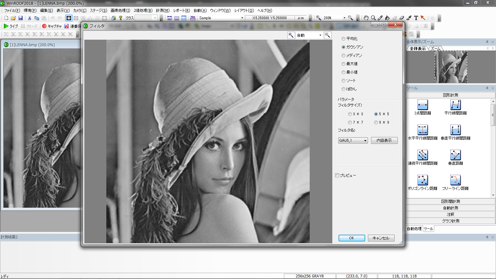
Task: Enable the プレビュー checkbox
Action: 337,175
